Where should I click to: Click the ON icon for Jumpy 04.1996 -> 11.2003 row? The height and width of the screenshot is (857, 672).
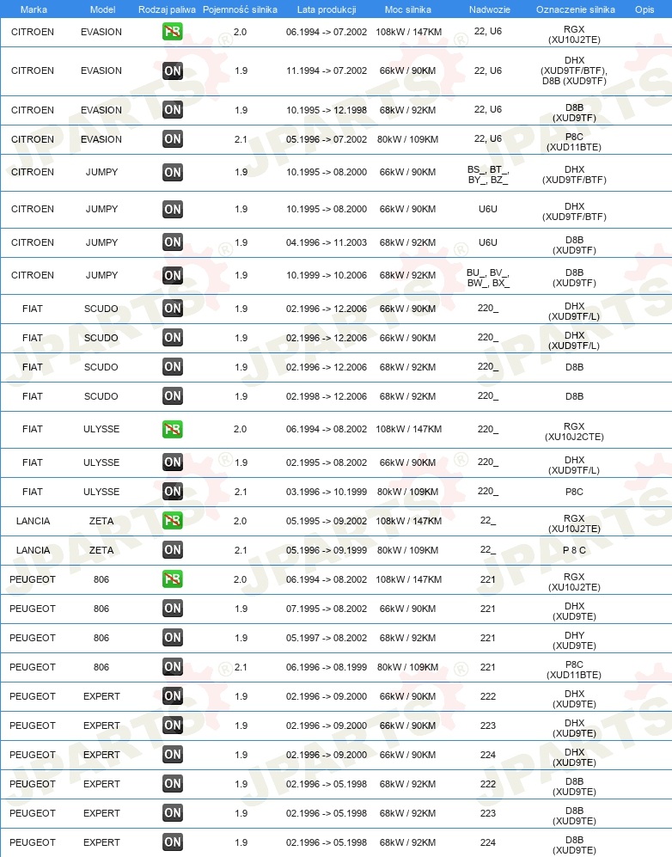coord(173,242)
